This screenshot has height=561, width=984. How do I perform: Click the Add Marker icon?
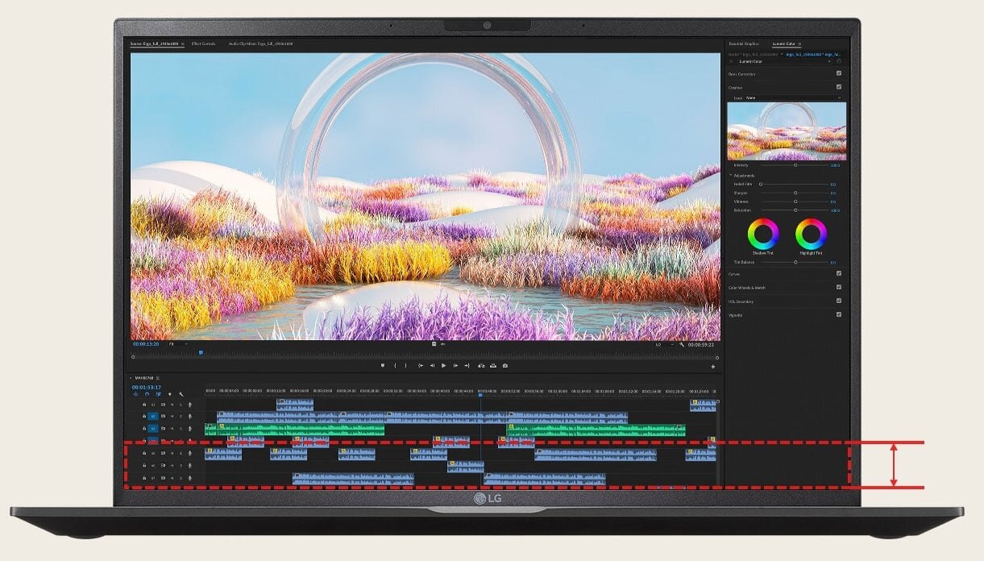[381, 366]
